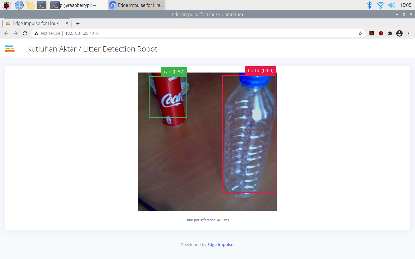Open the Chromium three-dot menu
Screen dimensions: 415x259
click(x=409, y=33)
